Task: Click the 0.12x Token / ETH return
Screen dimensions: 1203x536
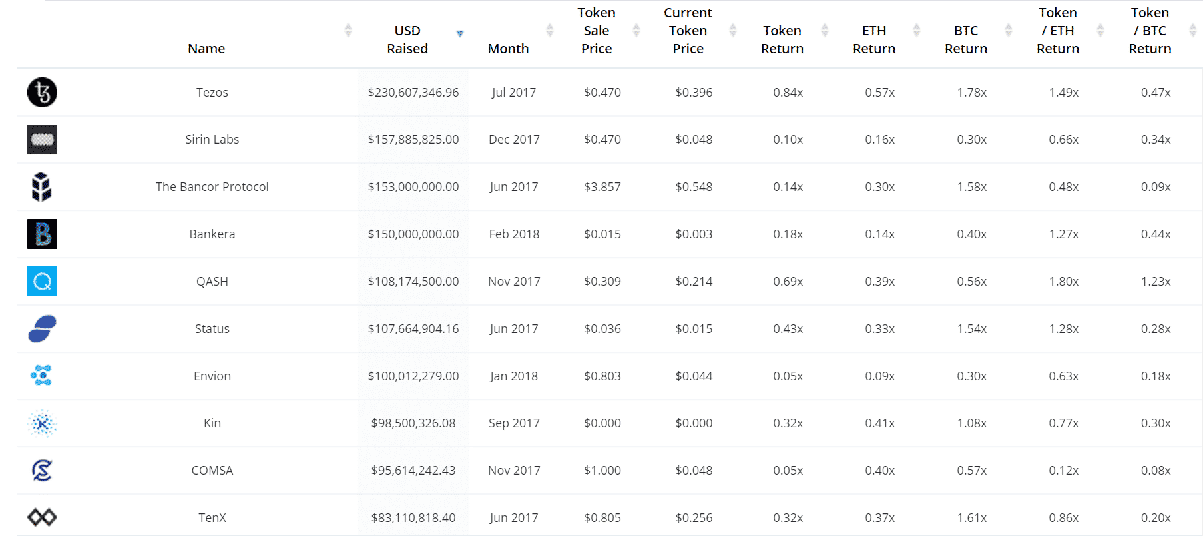Action: [x=1064, y=471]
